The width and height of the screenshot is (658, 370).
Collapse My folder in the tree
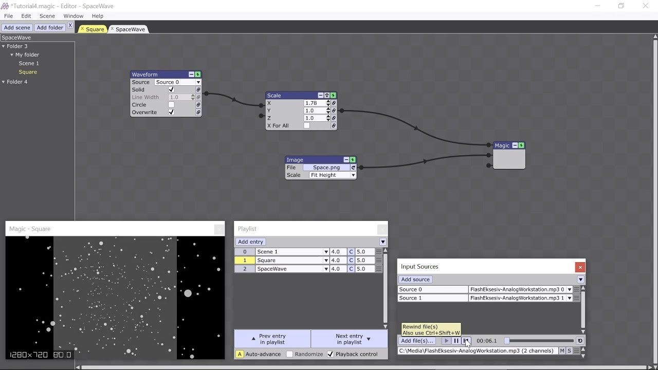[x=12, y=55]
